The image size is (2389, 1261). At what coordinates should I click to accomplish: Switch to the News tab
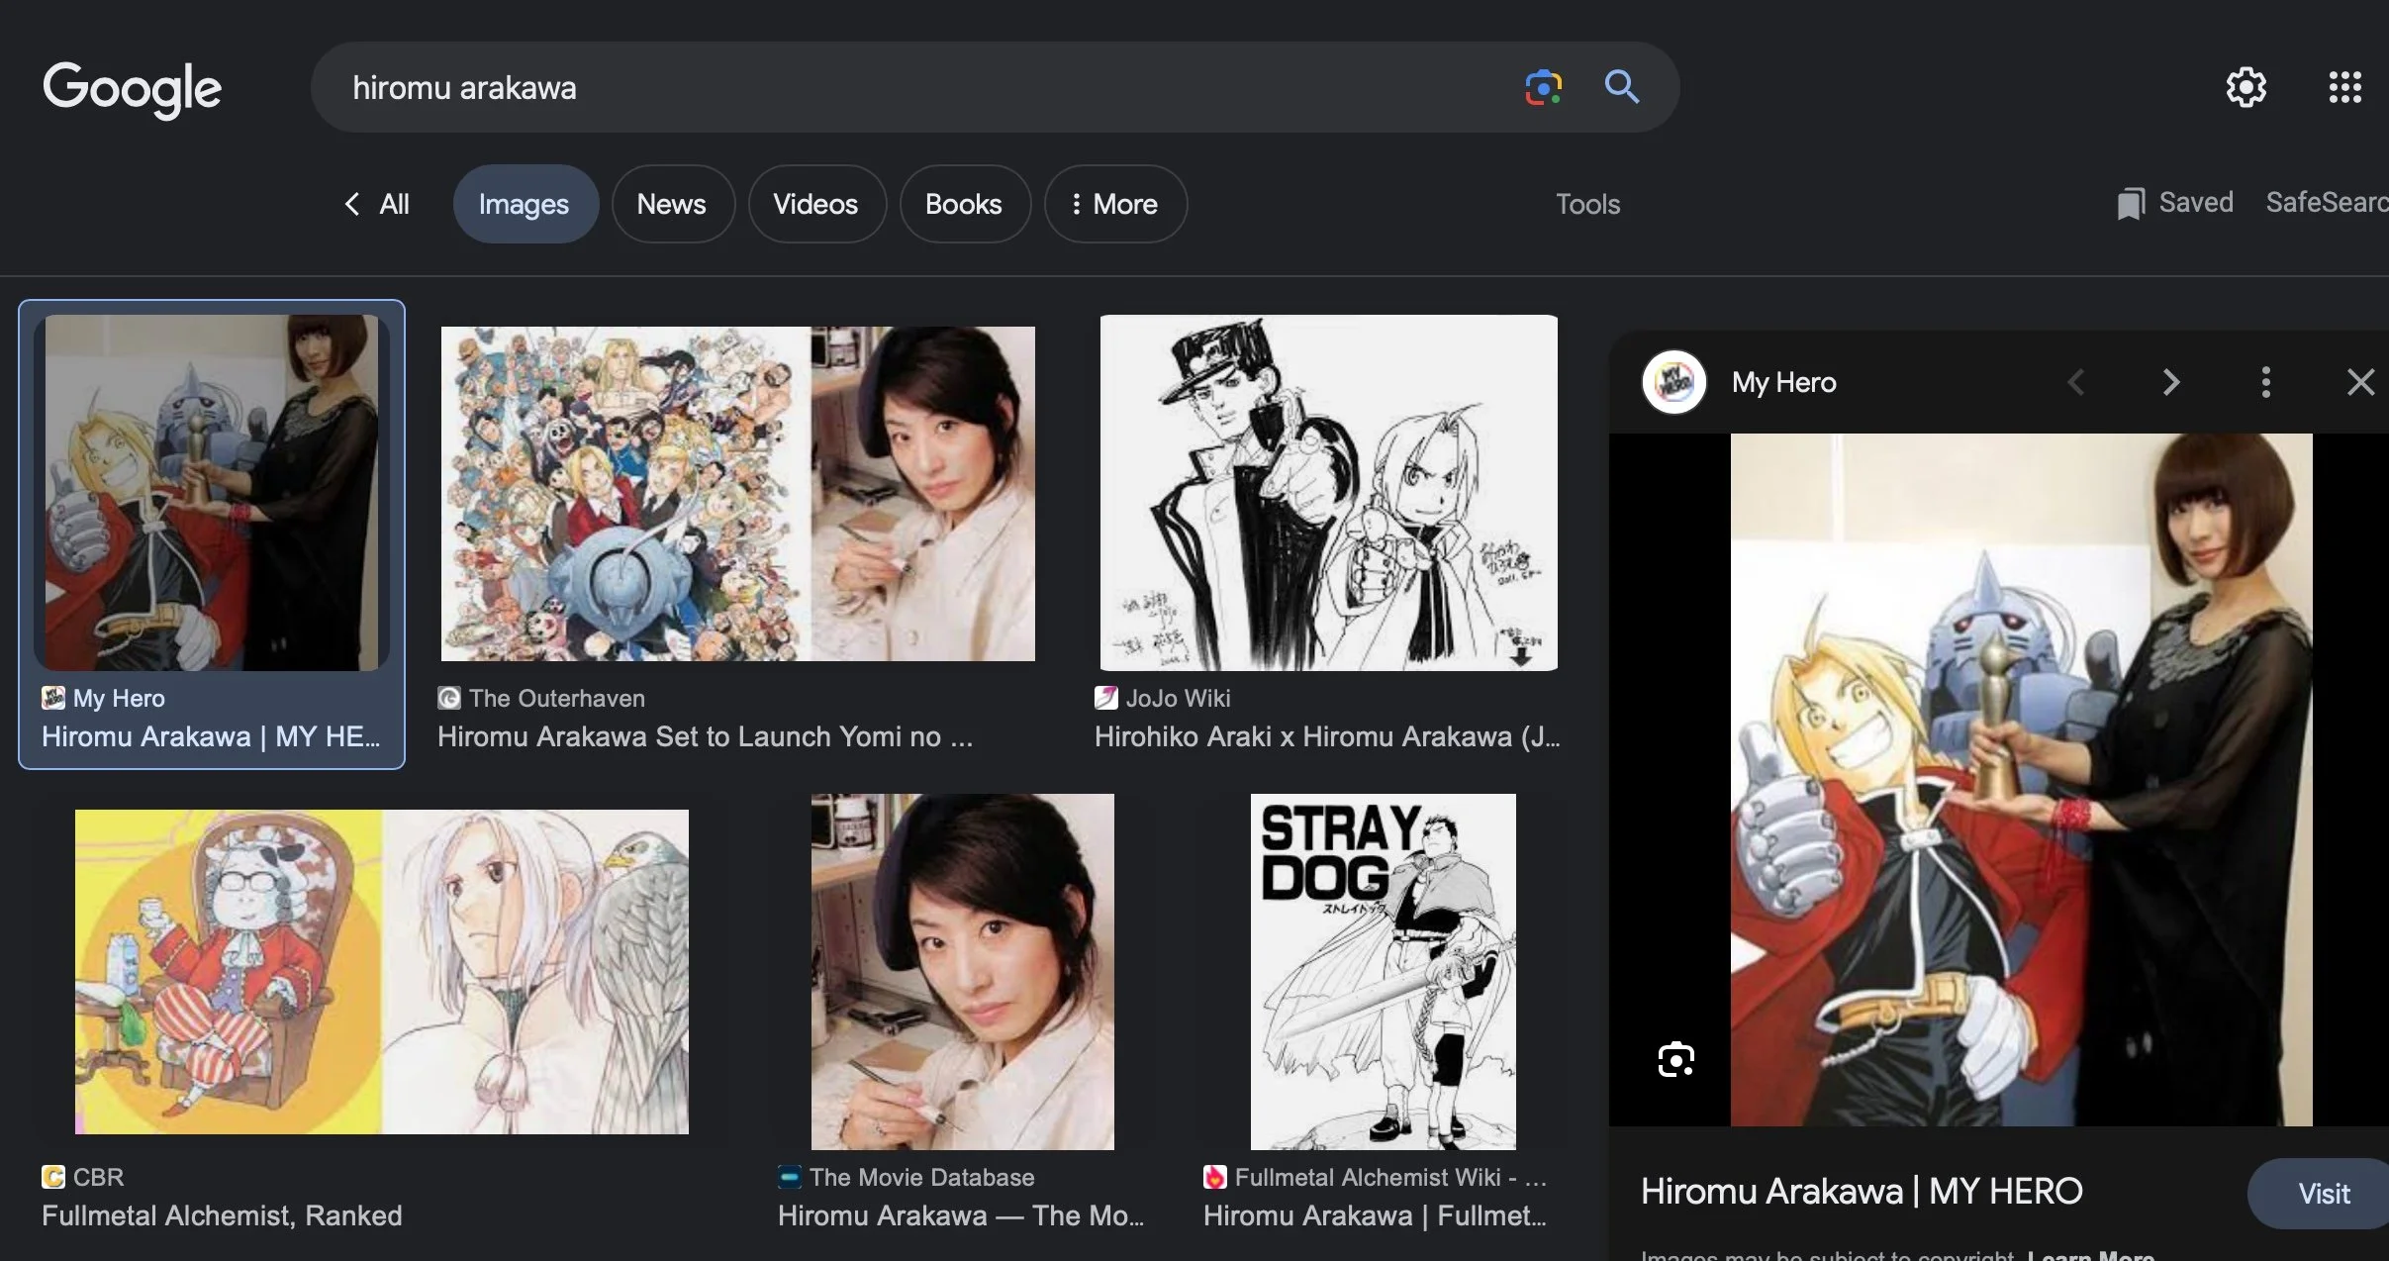pyautogui.click(x=671, y=204)
